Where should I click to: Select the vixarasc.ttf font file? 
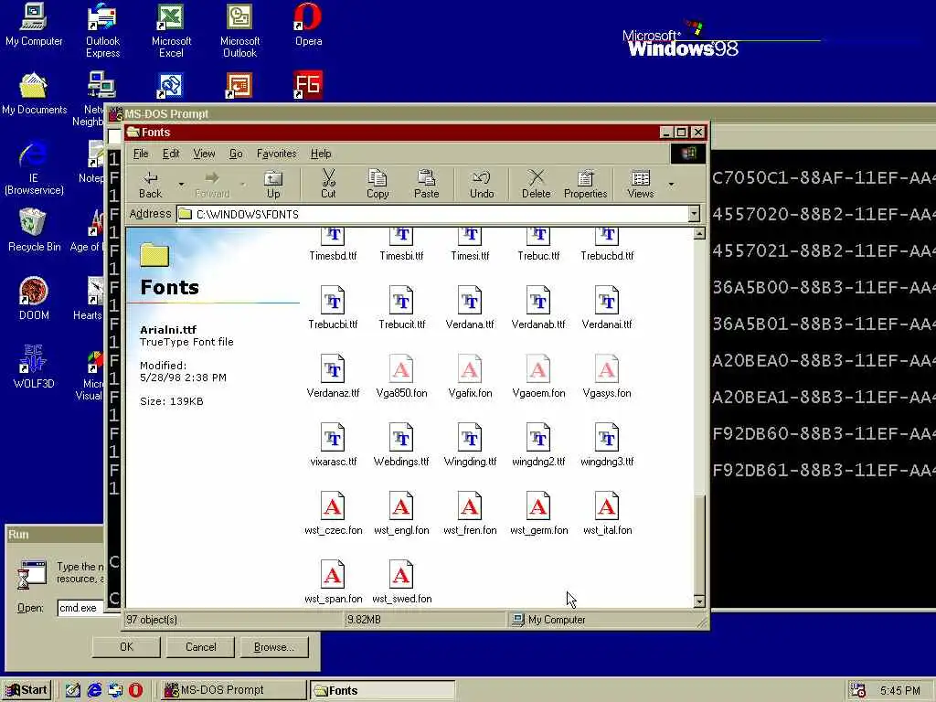point(333,445)
